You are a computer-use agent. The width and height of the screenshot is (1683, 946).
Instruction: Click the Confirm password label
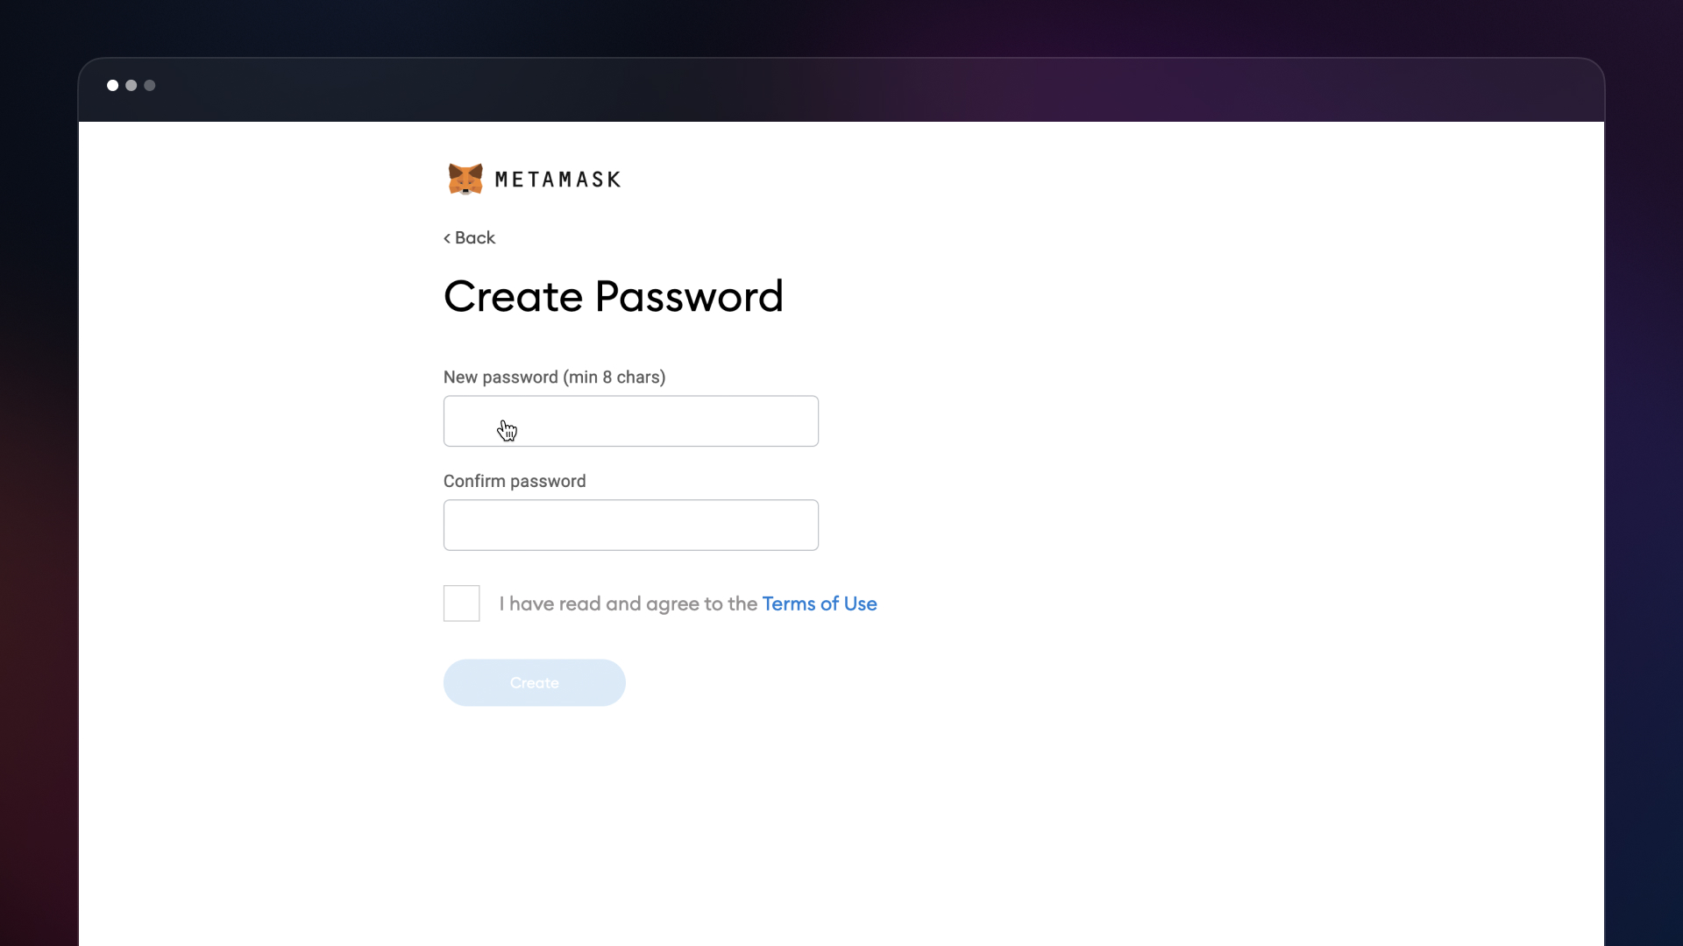(x=514, y=481)
